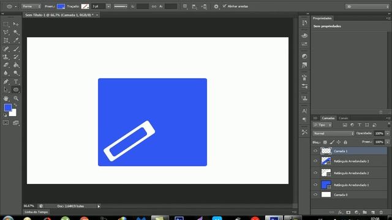Reset default foreground and background colors
This screenshot has height=220, width=392.
pyautogui.click(x=5, y=115)
